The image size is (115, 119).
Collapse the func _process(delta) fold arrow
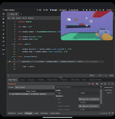click(x=17, y=57)
